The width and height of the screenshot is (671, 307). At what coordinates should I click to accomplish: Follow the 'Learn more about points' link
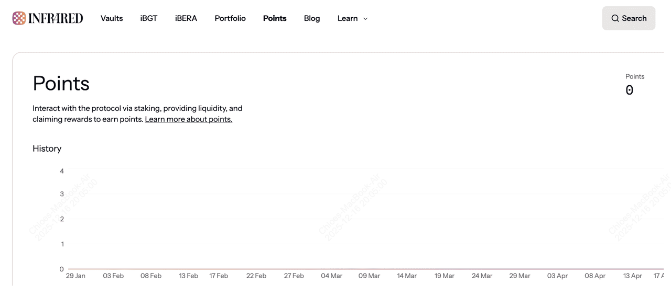click(x=188, y=119)
